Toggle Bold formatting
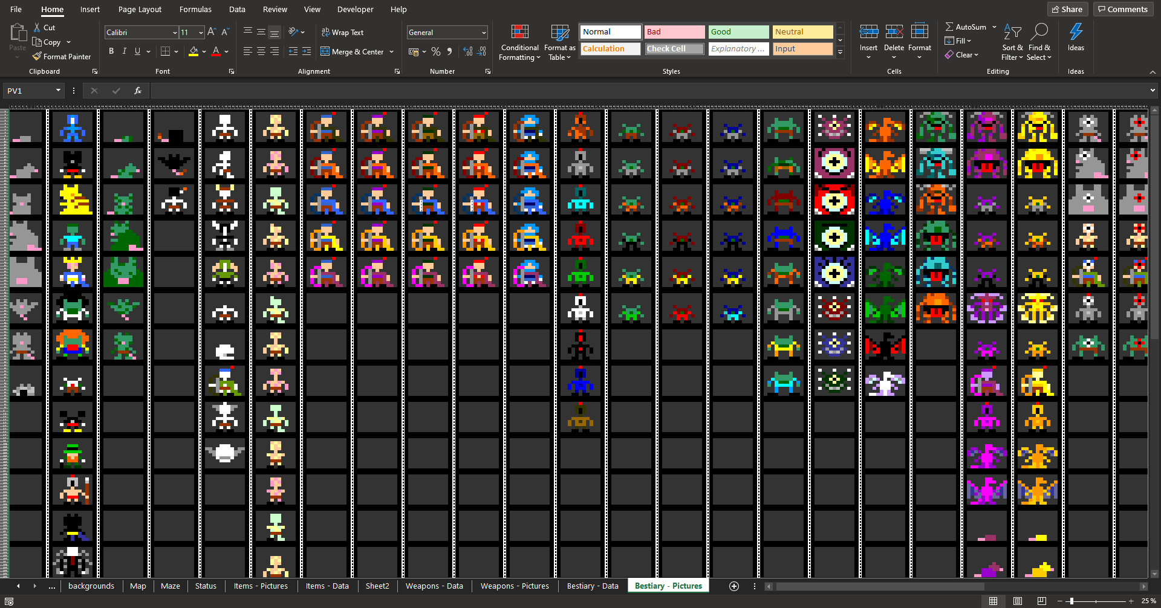The width and height of the screenshot is (1161, 608). pos(111,51)
